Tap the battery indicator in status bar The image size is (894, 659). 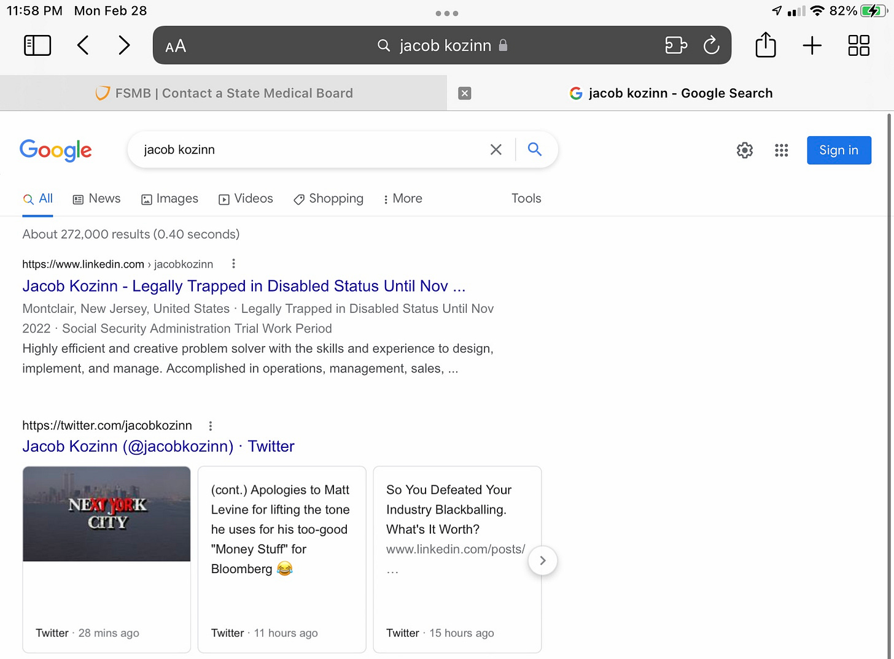click(873, 11)
